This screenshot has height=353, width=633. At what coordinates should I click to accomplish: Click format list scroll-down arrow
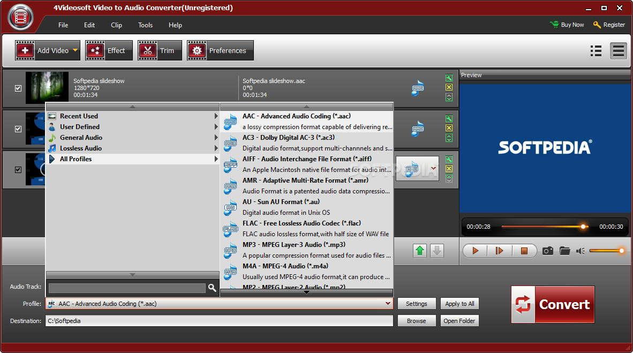[306, 292]
